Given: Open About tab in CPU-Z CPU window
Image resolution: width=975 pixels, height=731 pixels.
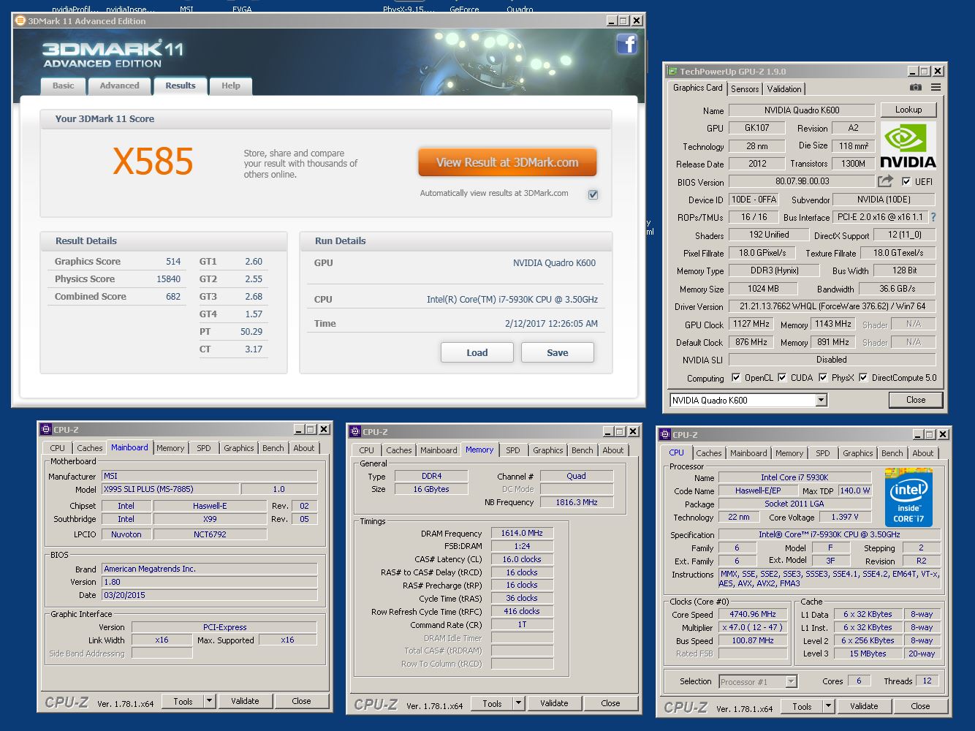Looking at the screenshot, I should pyautogui.click(x=923, y=453).
